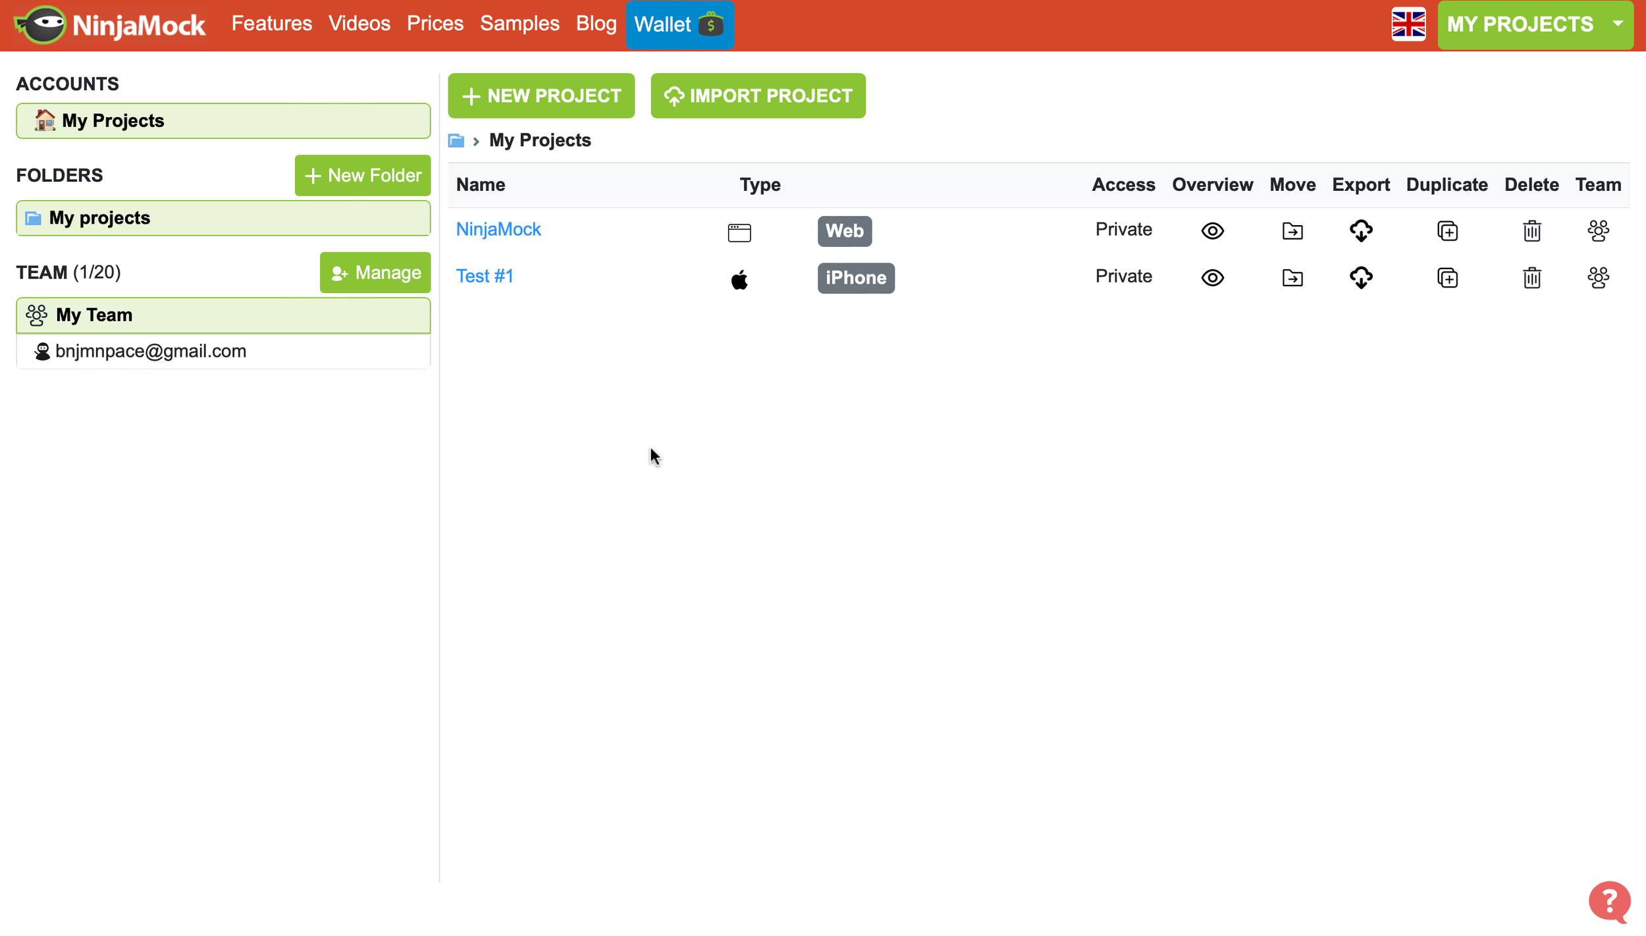Click the iPhone type badge
1646x936 pixels.
(x=856, y=278)
